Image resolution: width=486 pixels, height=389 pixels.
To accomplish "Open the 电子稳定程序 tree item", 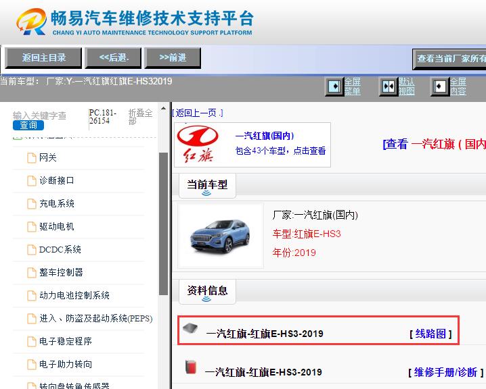I will 66,341.
